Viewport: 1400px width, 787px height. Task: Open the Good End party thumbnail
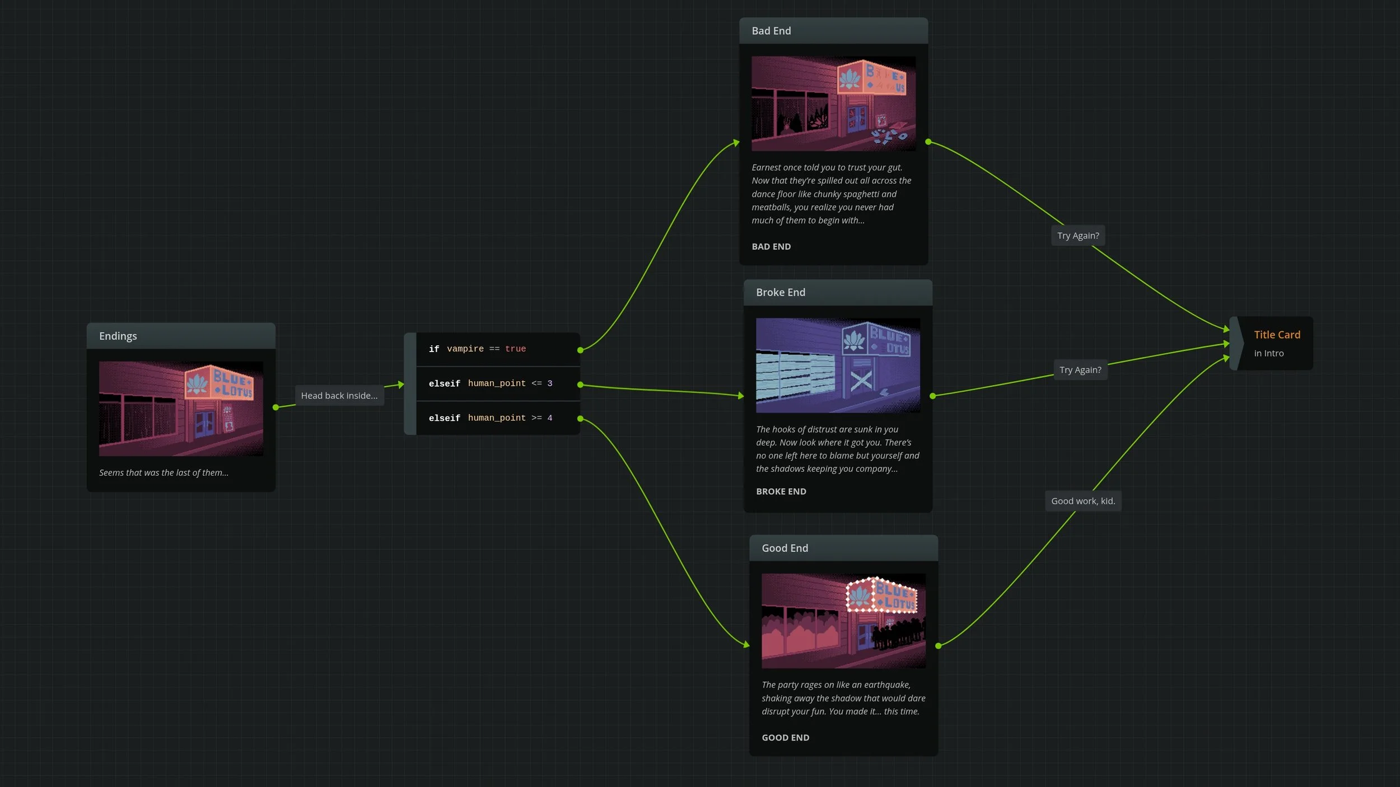[x=843, y=621]
